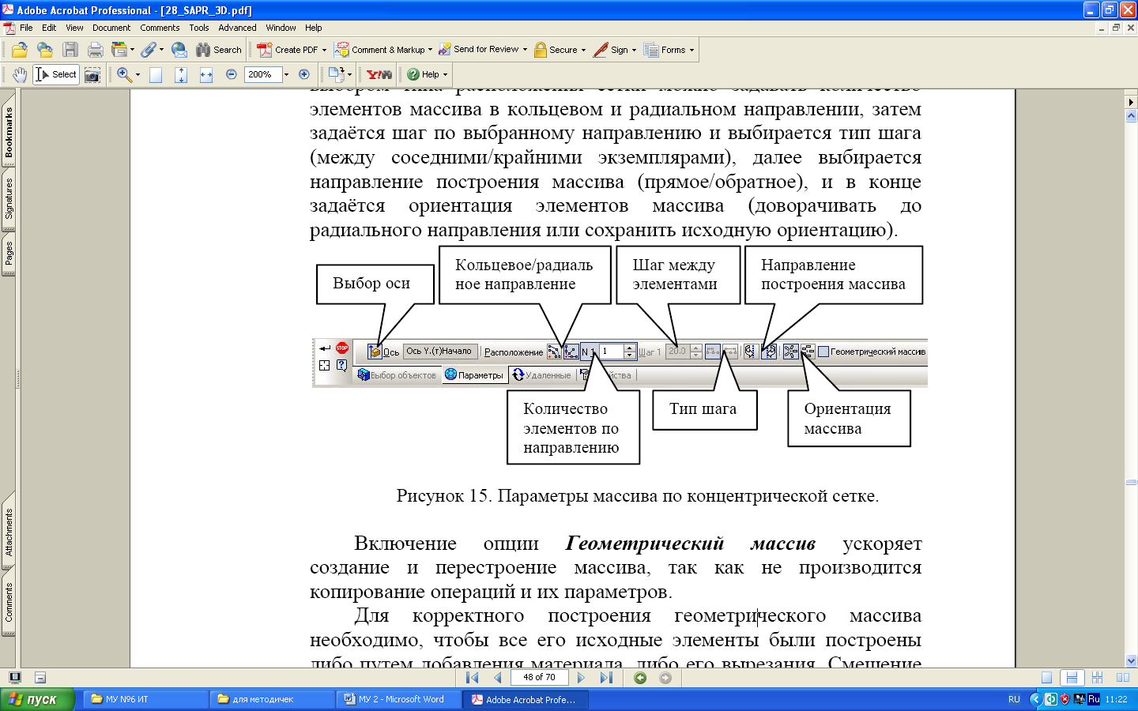Screen dimensions: 1138x711
Task: Switch to Continuous Facing layout
Action: click(x=1097, y=678)
